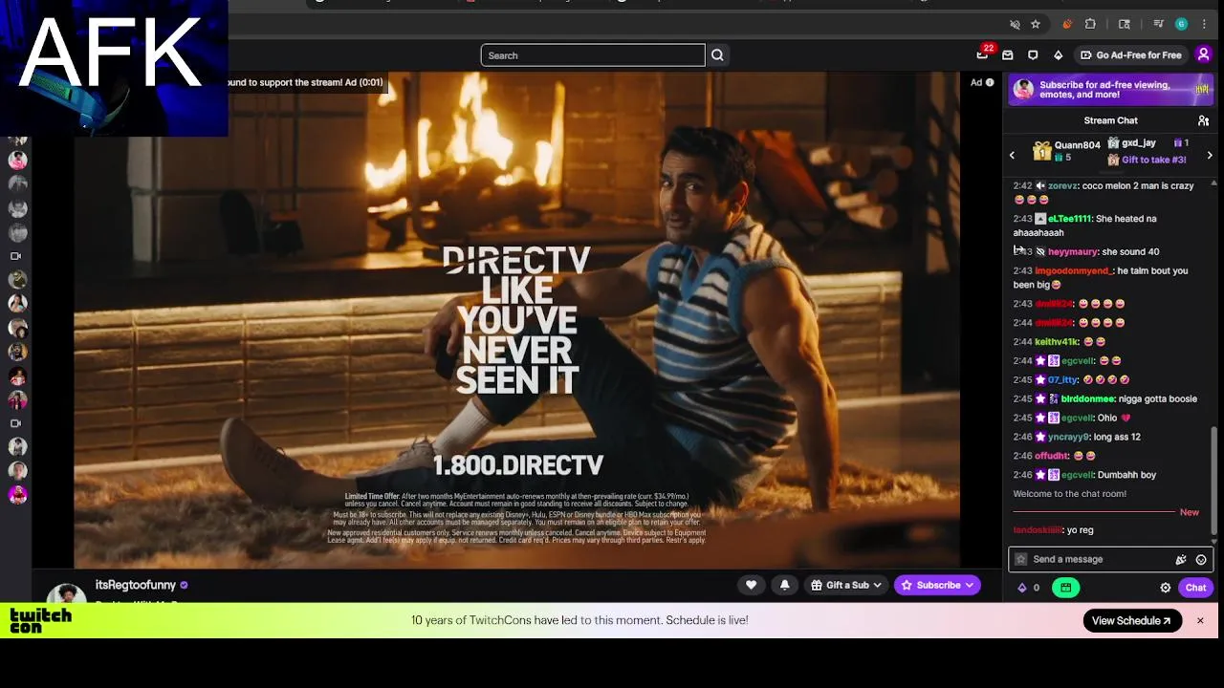
Task: Click Welcome to the chat room! text
Action: coord(1069,494)
